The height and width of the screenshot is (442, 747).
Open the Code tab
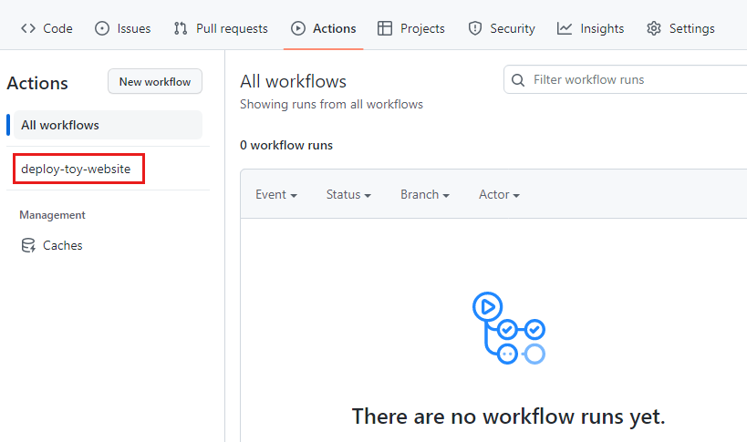[47, 28]
